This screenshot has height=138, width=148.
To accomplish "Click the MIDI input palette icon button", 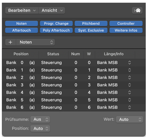I will [x=137, y=10].
